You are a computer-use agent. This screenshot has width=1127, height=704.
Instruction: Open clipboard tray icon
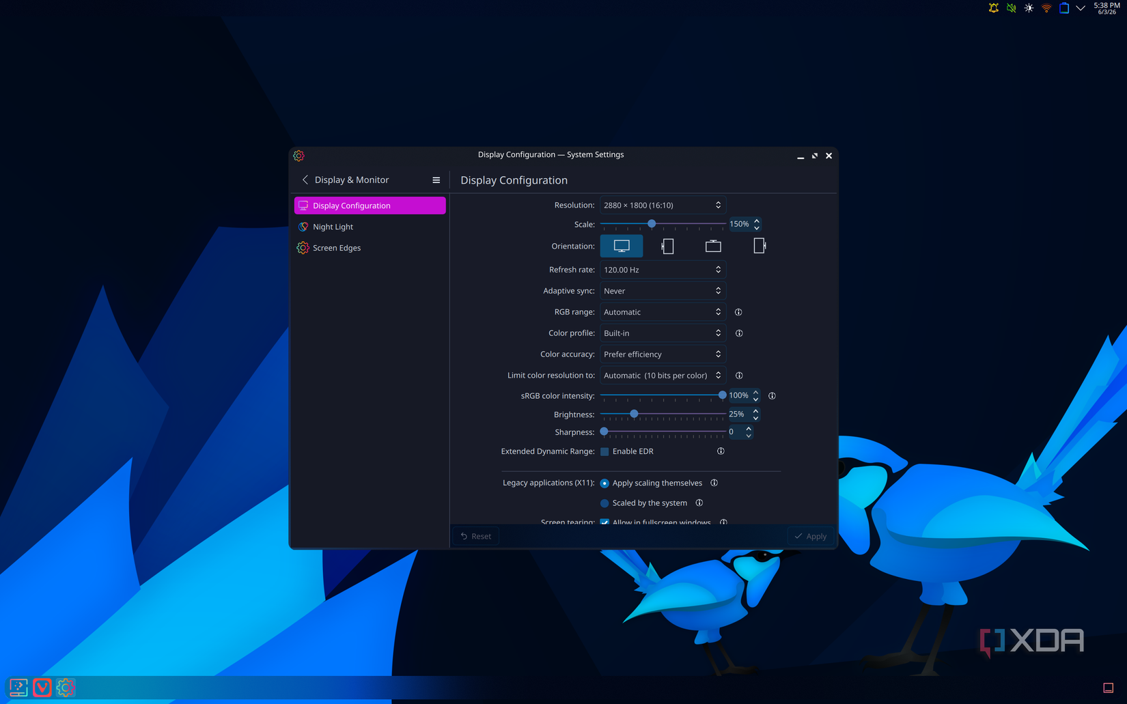[x=1064, y=8]
